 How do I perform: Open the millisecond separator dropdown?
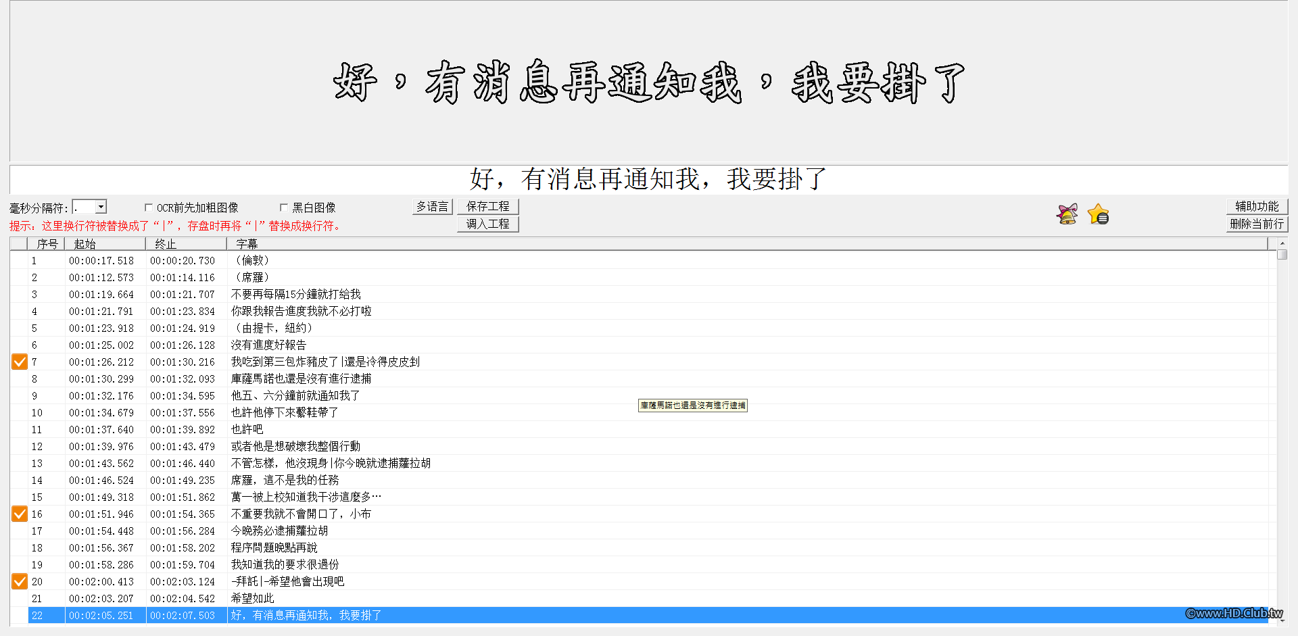[100, 206]
